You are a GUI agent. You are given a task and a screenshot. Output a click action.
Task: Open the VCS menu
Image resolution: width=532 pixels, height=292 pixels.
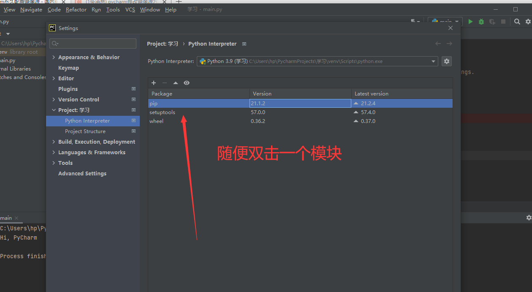[130, 10]
